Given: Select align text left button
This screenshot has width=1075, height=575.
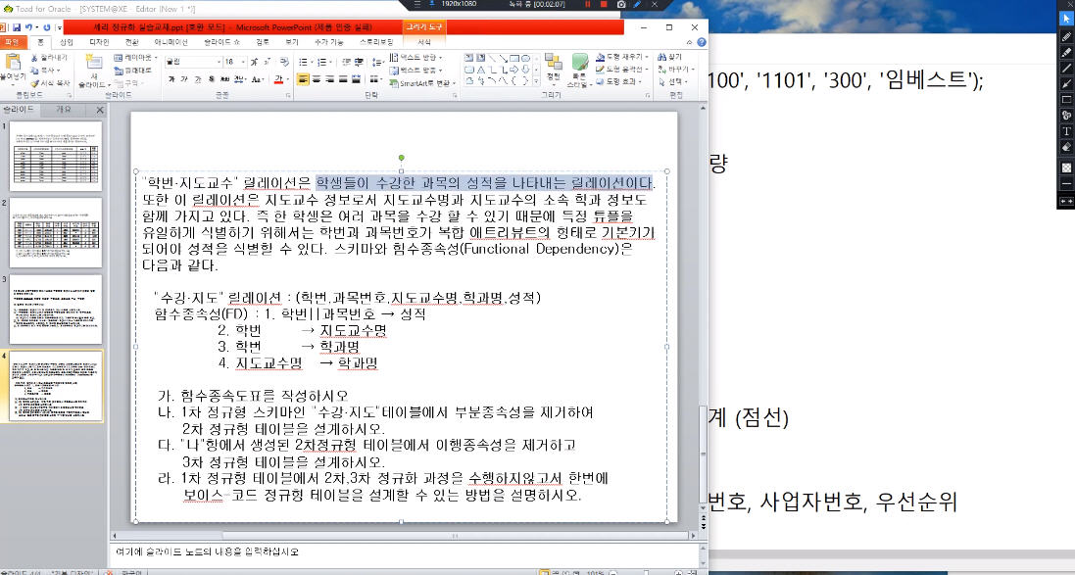Looking at the screenshot, I should click(x=304, y=79).
